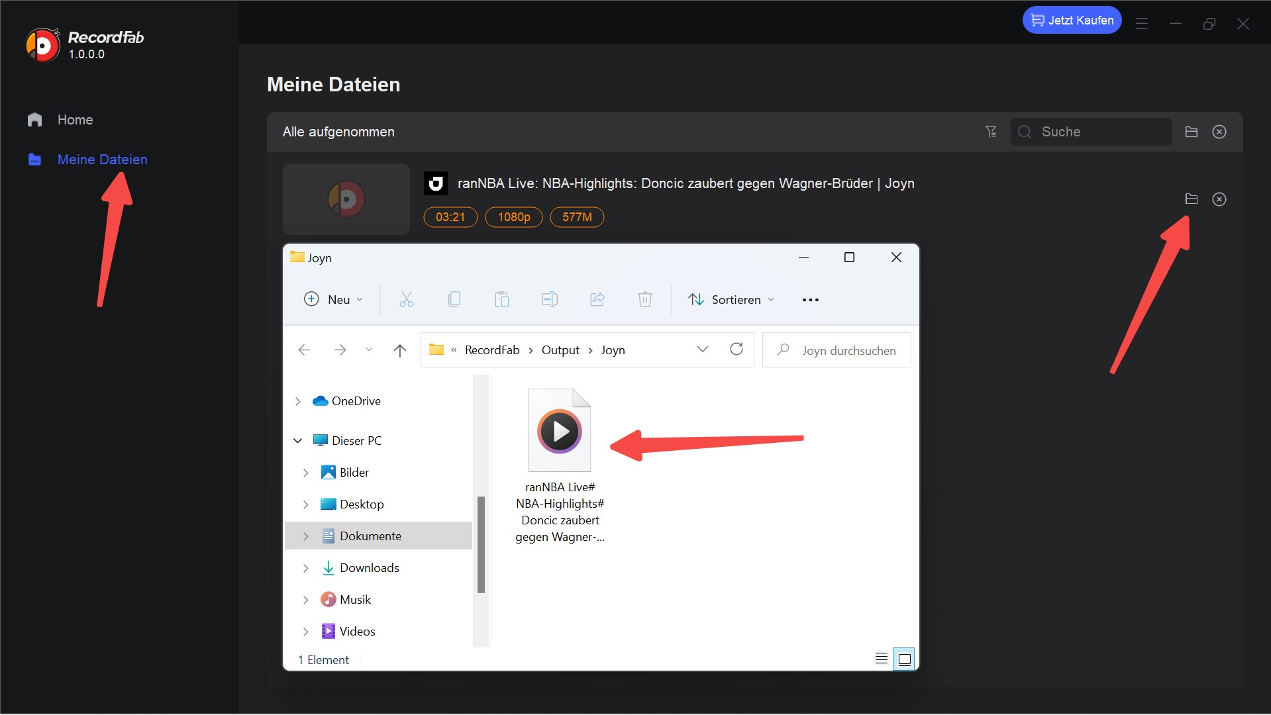Focus the Joyn durchsuchen search box
This screenshot has width=1271, height=715.
(x=837, y=350)
